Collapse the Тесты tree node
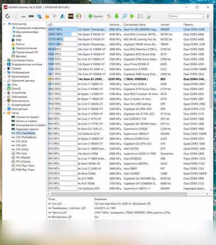Screen dimensions: 216x245 4,113
